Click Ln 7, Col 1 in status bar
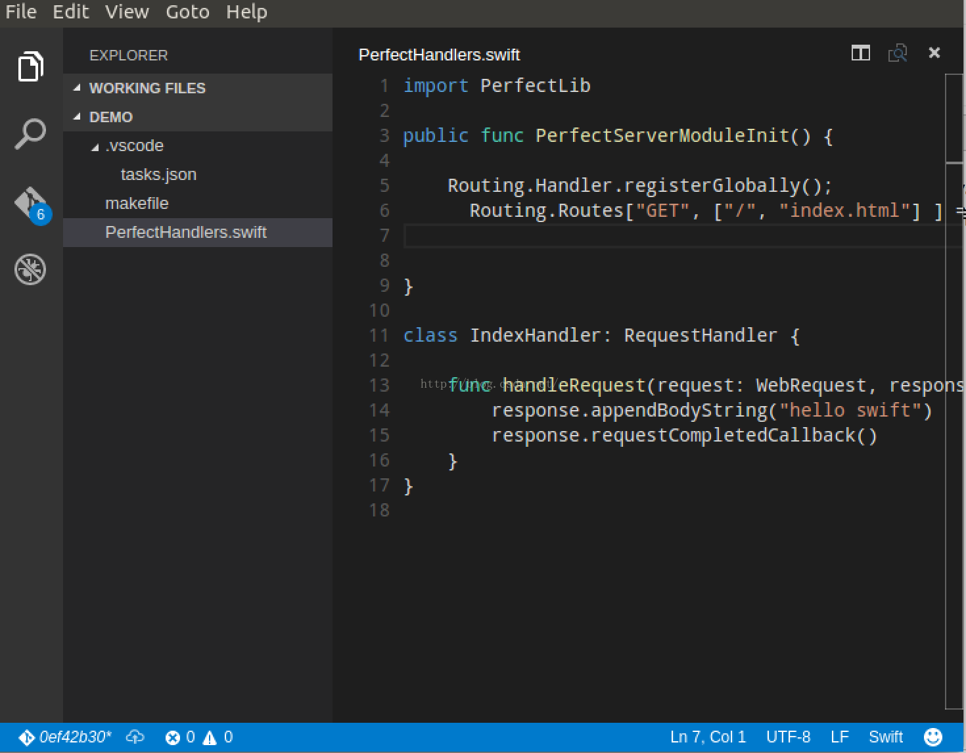Image resolution: width=966 pixels, height=753 pixels. coord(708,737)
